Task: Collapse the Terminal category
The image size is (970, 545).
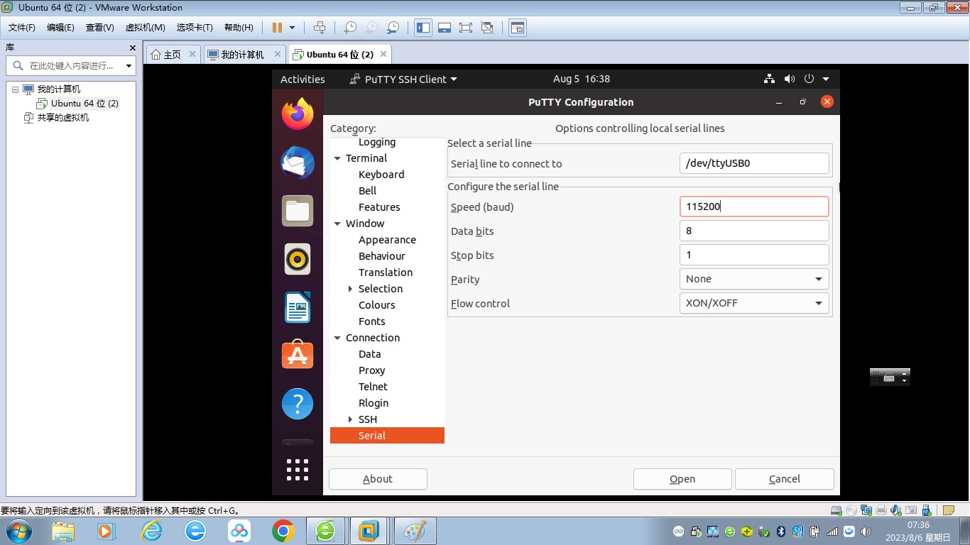Action: click(x=337, y=158)
